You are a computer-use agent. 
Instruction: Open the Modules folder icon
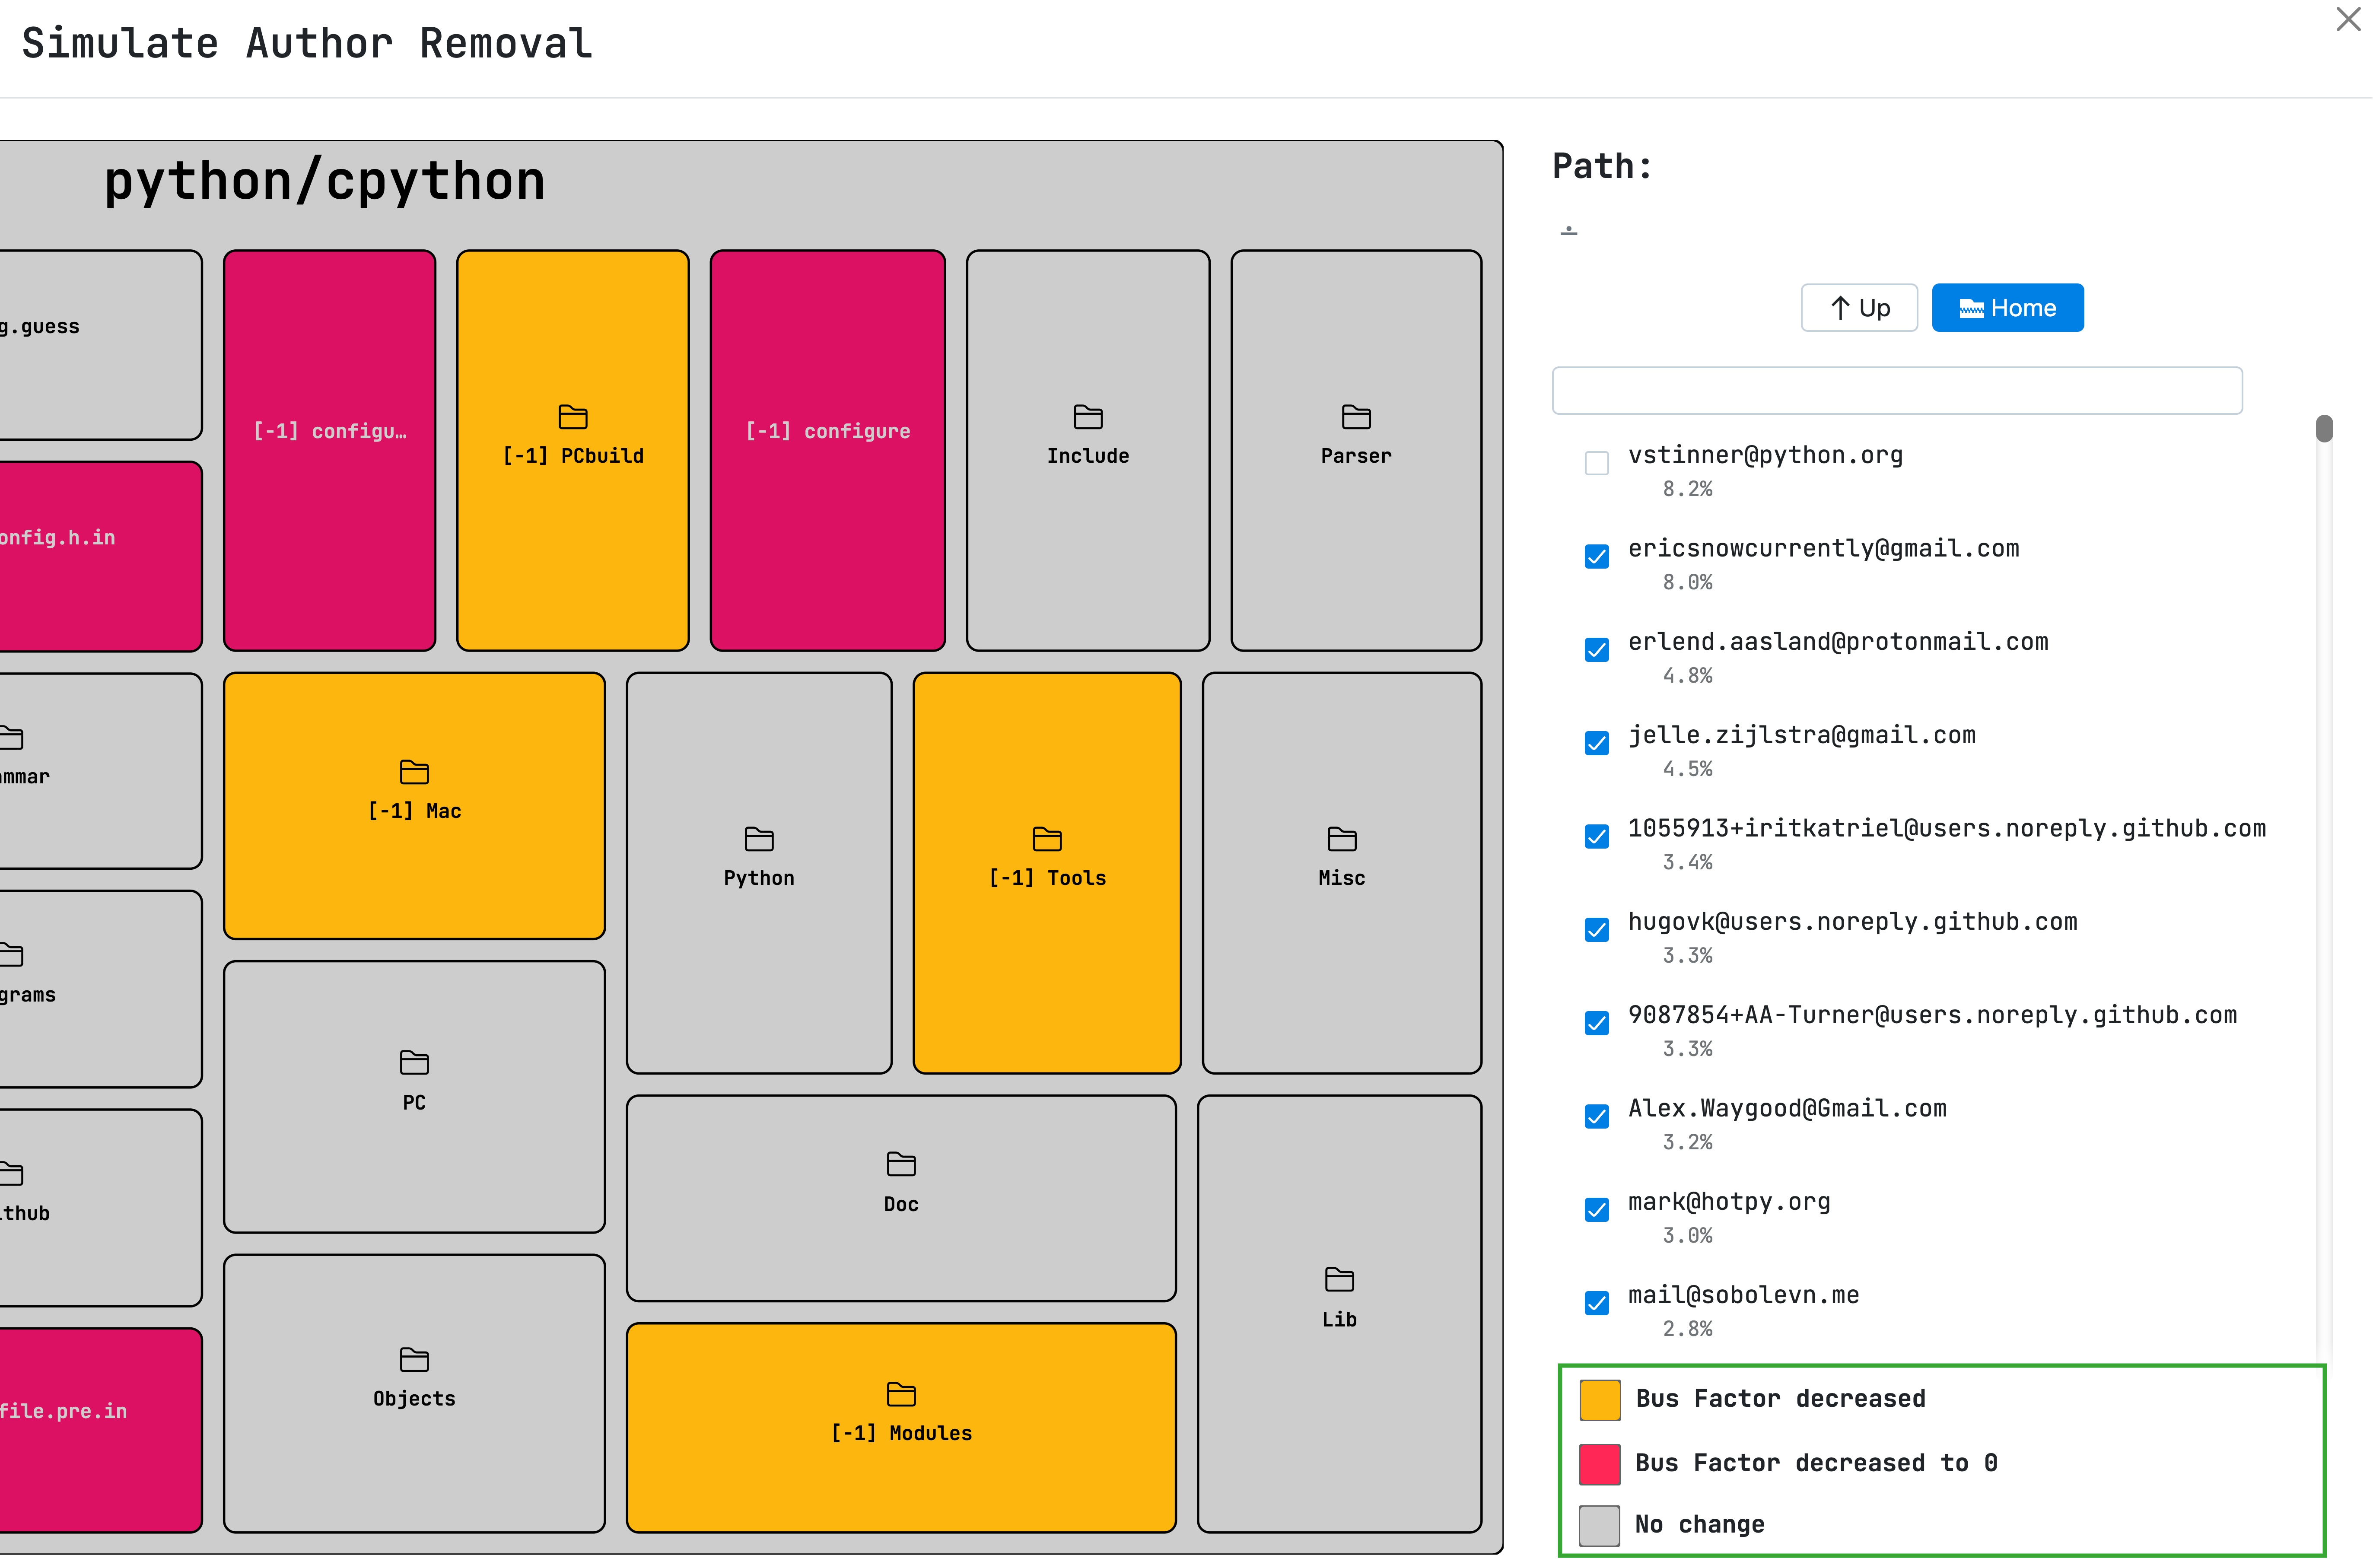tap(901, 1394)
